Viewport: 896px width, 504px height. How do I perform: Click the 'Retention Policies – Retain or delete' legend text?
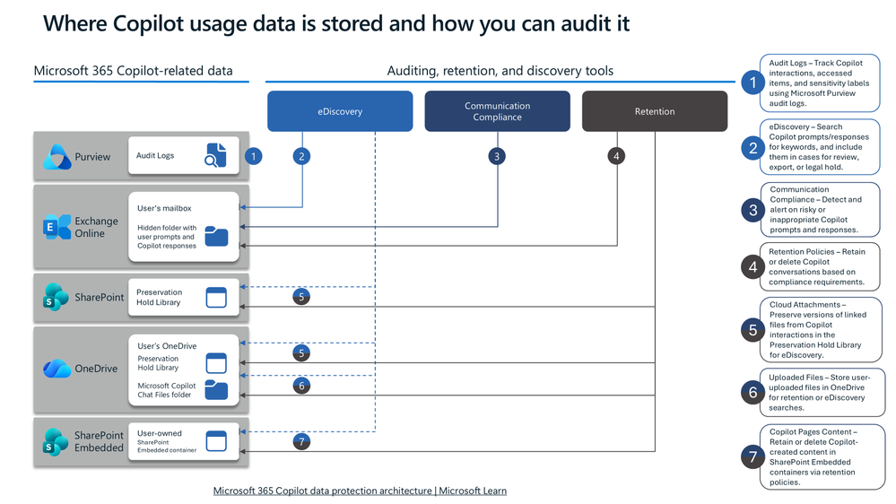[x=817, y=267]
